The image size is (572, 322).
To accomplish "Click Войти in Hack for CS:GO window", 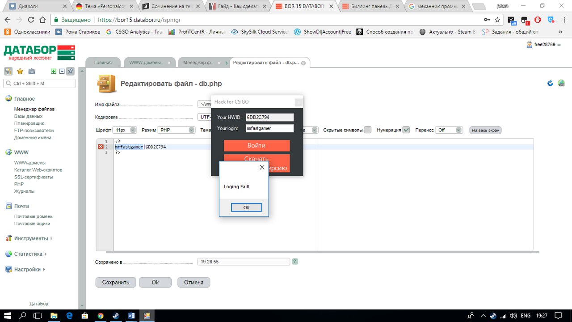I will click(x=257, y=145).
